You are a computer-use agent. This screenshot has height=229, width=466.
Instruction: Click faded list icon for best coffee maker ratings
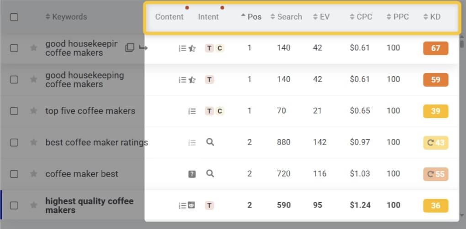[x=192, y=143]
